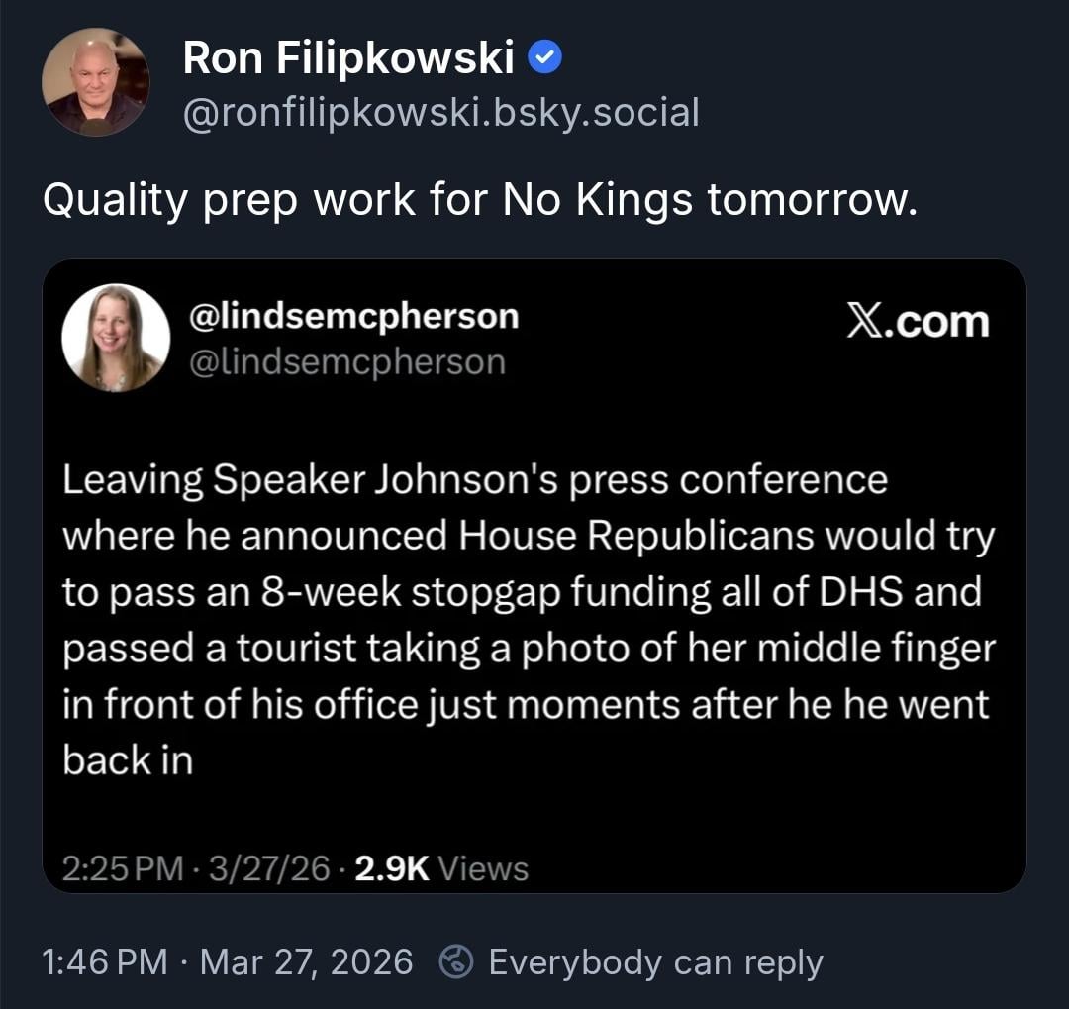Click the X.com logo in quoted post

click(918, 322)
